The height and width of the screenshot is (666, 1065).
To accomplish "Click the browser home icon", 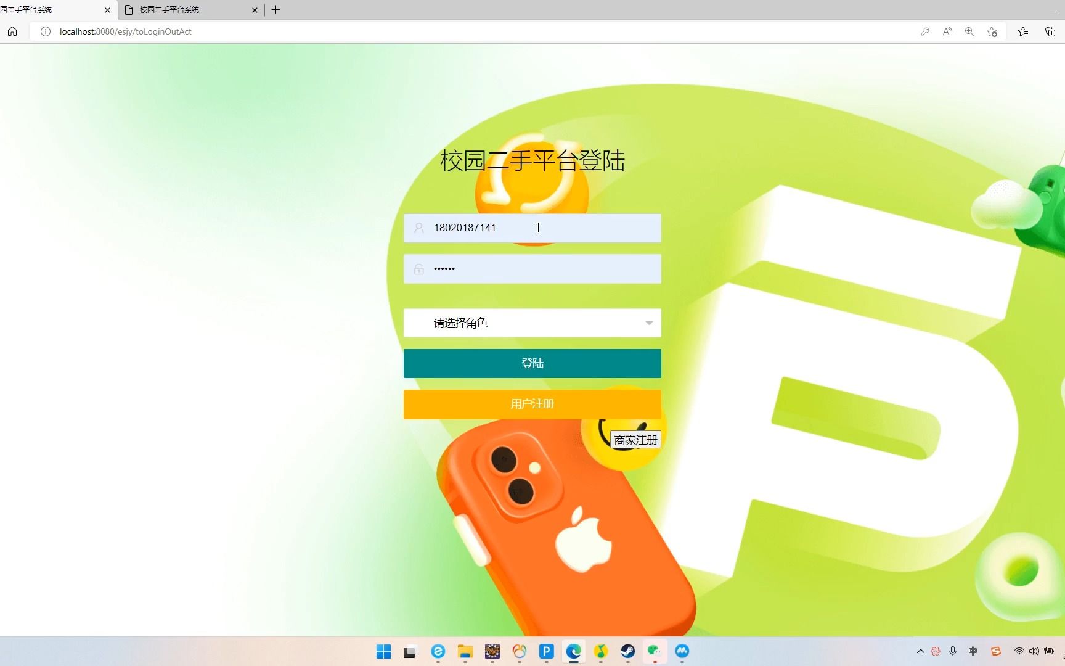I will [x=12, y=31].
